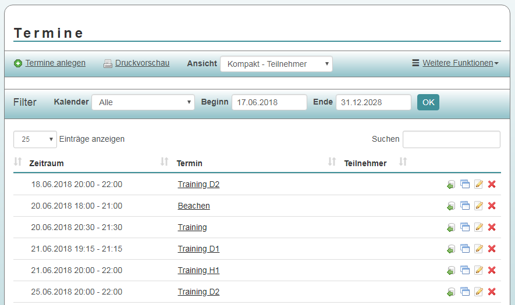Delete Training D2 on 18.06.2018 via red X
The image size is (515, 305).
[x=492, y=184]
